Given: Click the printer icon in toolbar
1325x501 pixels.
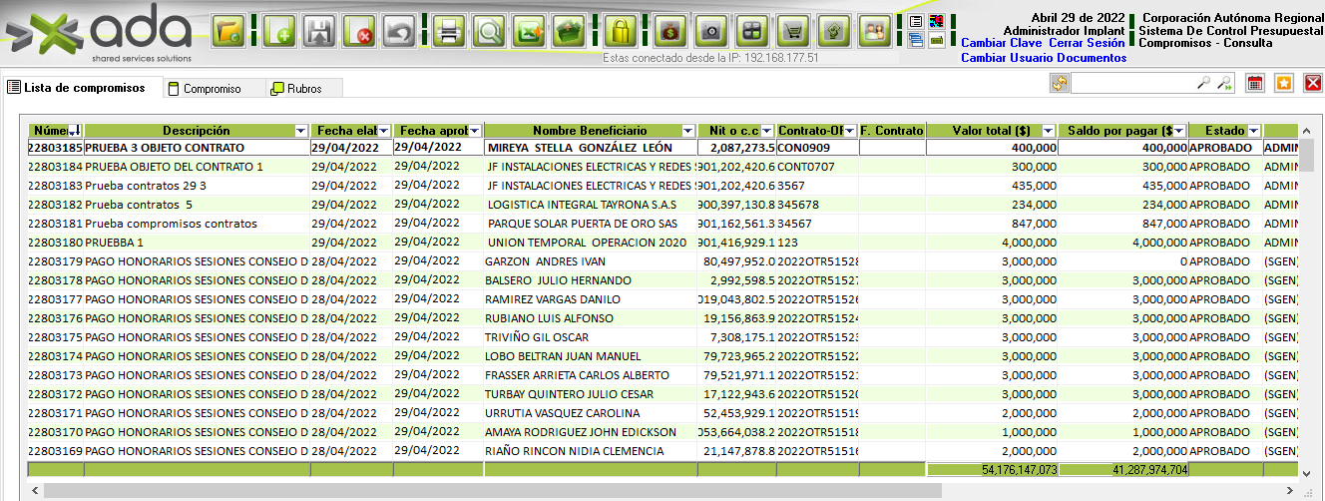Looking at the screenshot, I should point(449,32).
